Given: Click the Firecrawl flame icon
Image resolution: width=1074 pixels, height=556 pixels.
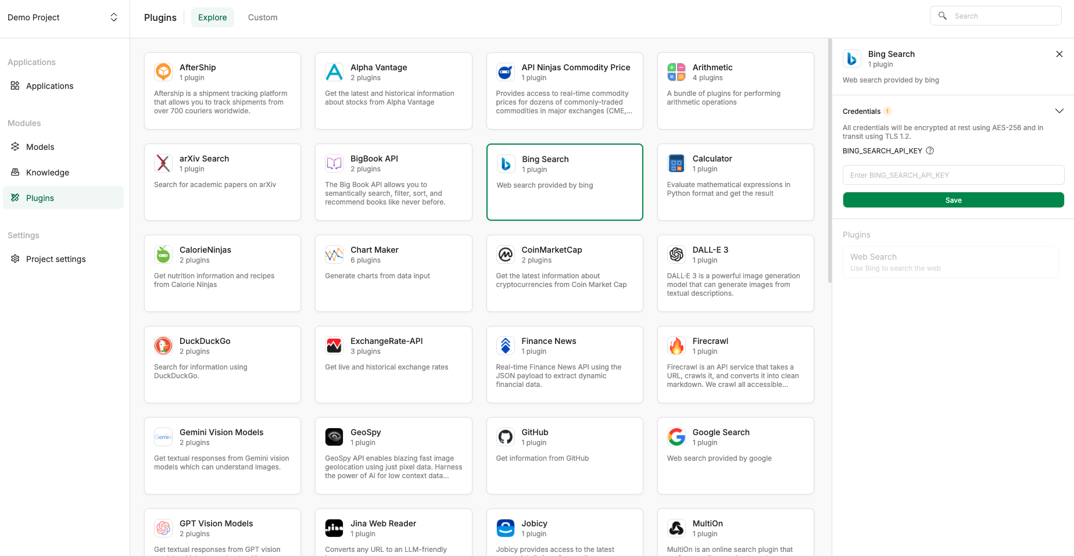Looking at the screenshot, I should point(676,346).
